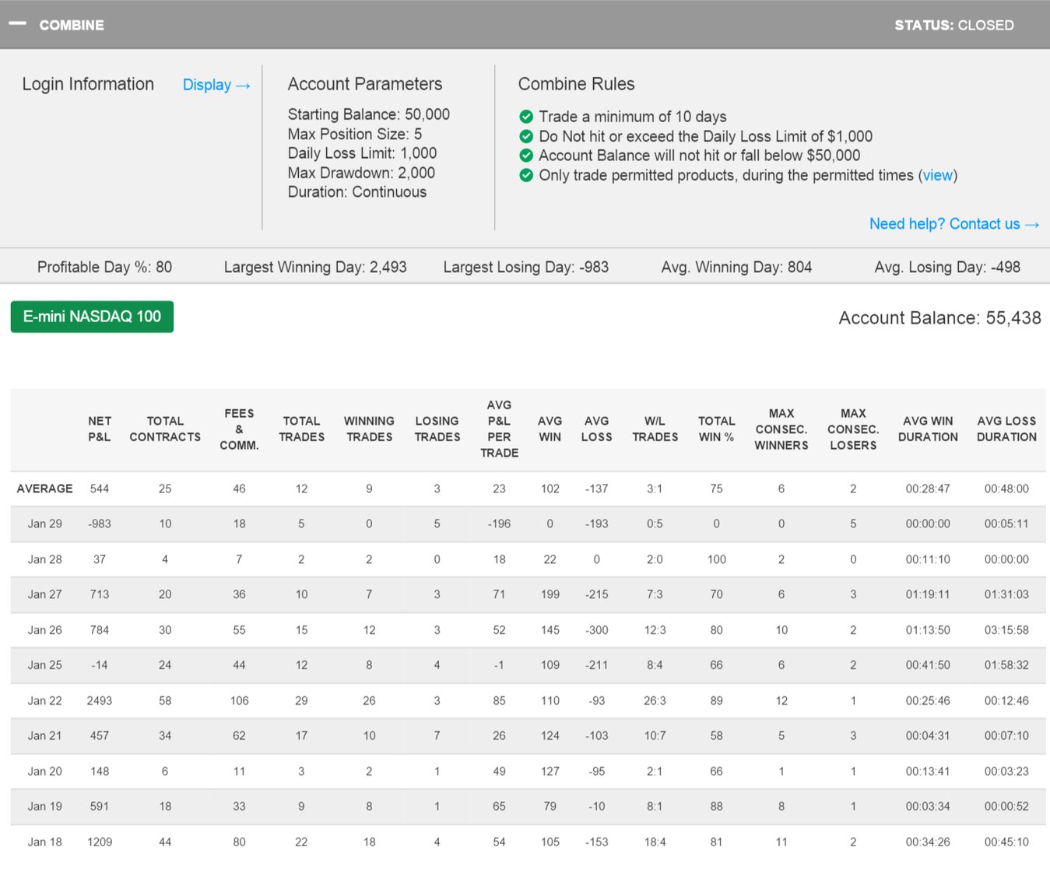Collapse the Combine panel using the minus icon
Screen dimensions: 1050x879
point(17,24)
